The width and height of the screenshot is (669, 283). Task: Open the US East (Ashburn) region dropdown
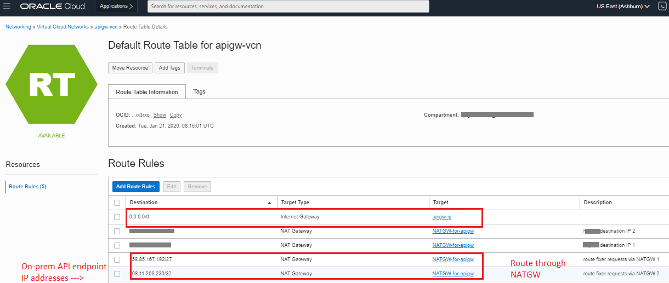click(x=623, y=7)
